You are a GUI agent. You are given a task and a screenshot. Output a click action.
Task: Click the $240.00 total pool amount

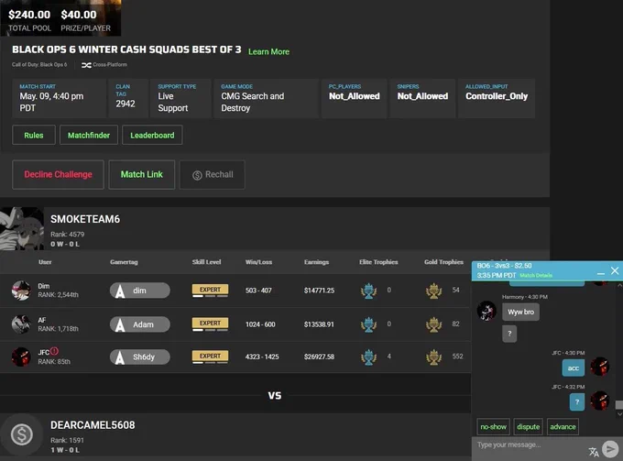point(29,15)
